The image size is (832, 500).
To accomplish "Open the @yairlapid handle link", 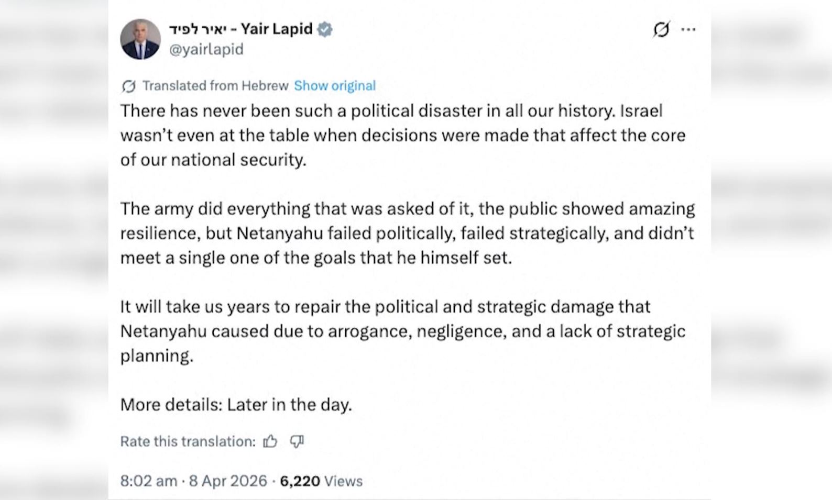I will point(206,49).
